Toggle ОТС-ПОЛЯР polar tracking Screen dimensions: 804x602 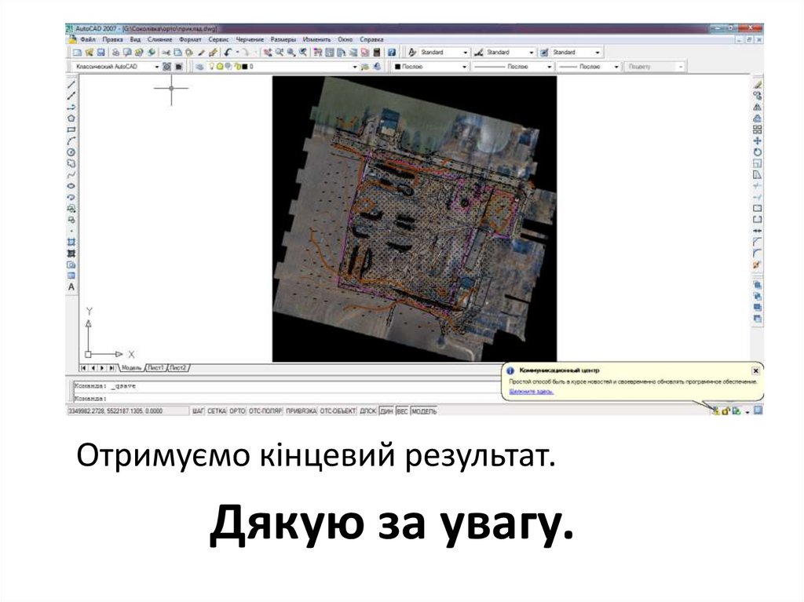pyautogui.click(x=265, y=411)
